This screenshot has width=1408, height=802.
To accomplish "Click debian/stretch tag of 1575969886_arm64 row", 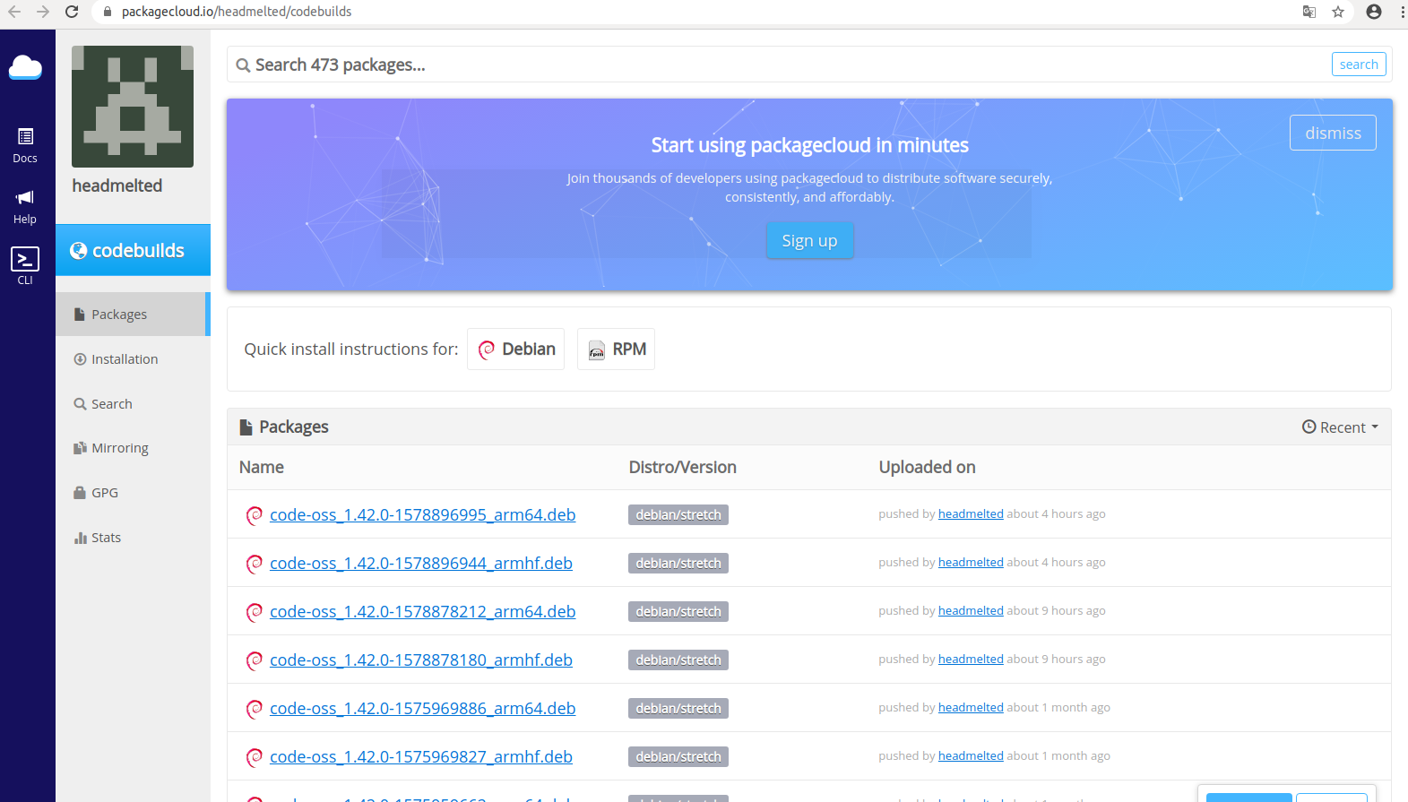I will pos(678,709).
